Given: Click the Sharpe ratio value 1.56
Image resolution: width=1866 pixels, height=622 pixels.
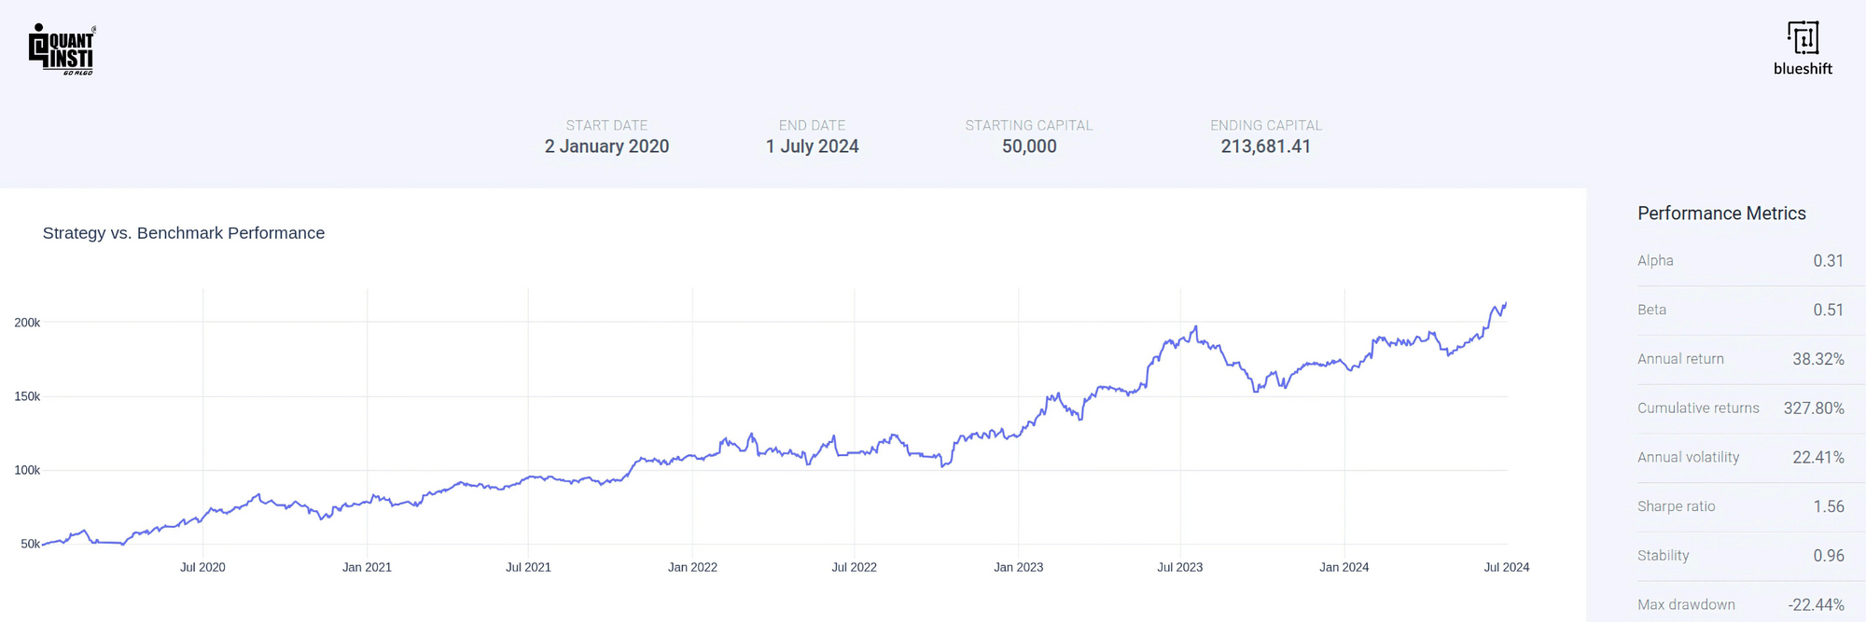Looking at the screenshot, I should coord(1828,506).
